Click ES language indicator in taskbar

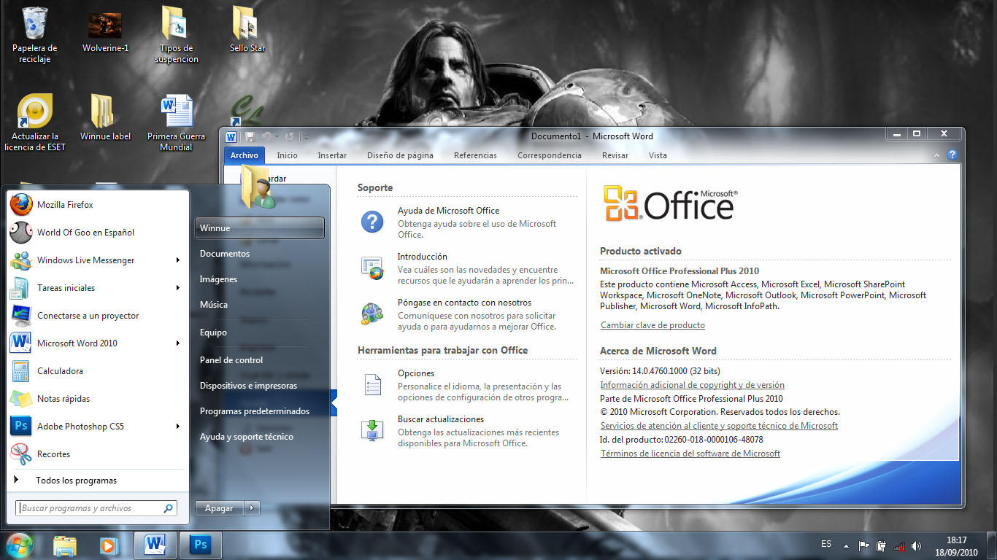point(826,544)
